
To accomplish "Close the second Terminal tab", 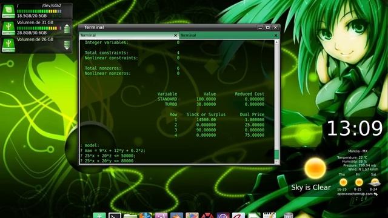I will (x=276, y=36).
